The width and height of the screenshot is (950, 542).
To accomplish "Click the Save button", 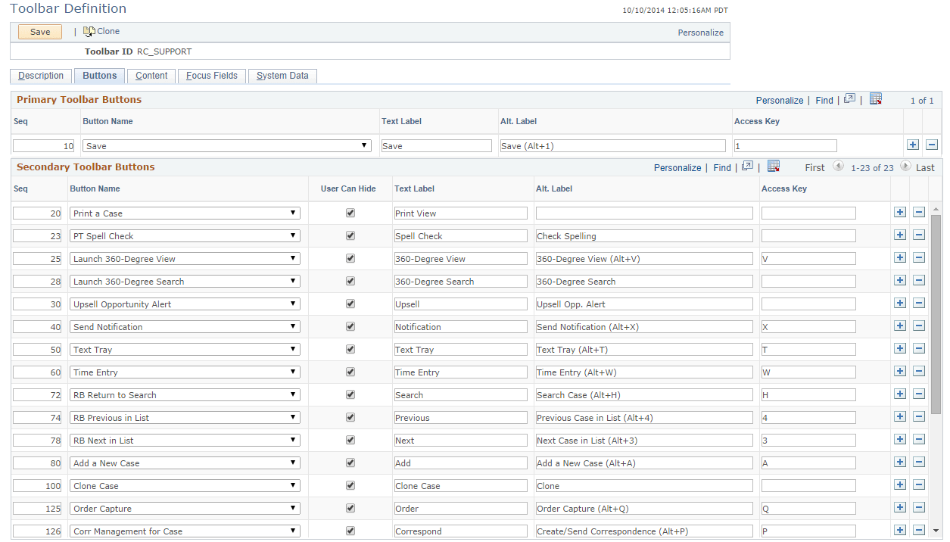I will click(39, 31).
